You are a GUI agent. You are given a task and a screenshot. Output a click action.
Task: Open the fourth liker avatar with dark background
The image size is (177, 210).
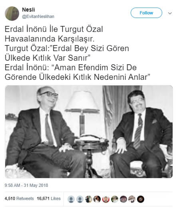(97, 199)
